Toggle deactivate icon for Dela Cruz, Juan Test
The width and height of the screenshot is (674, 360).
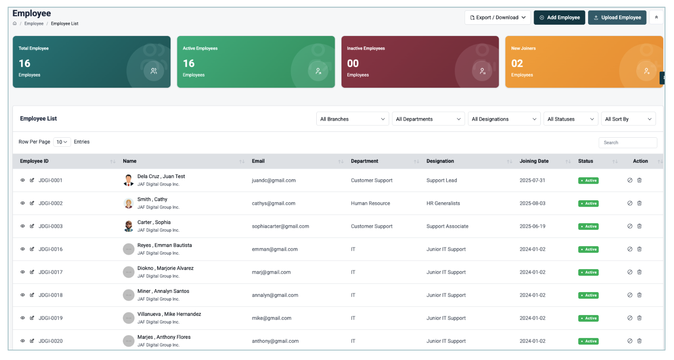pyautogui.click(x=630, y=180)
